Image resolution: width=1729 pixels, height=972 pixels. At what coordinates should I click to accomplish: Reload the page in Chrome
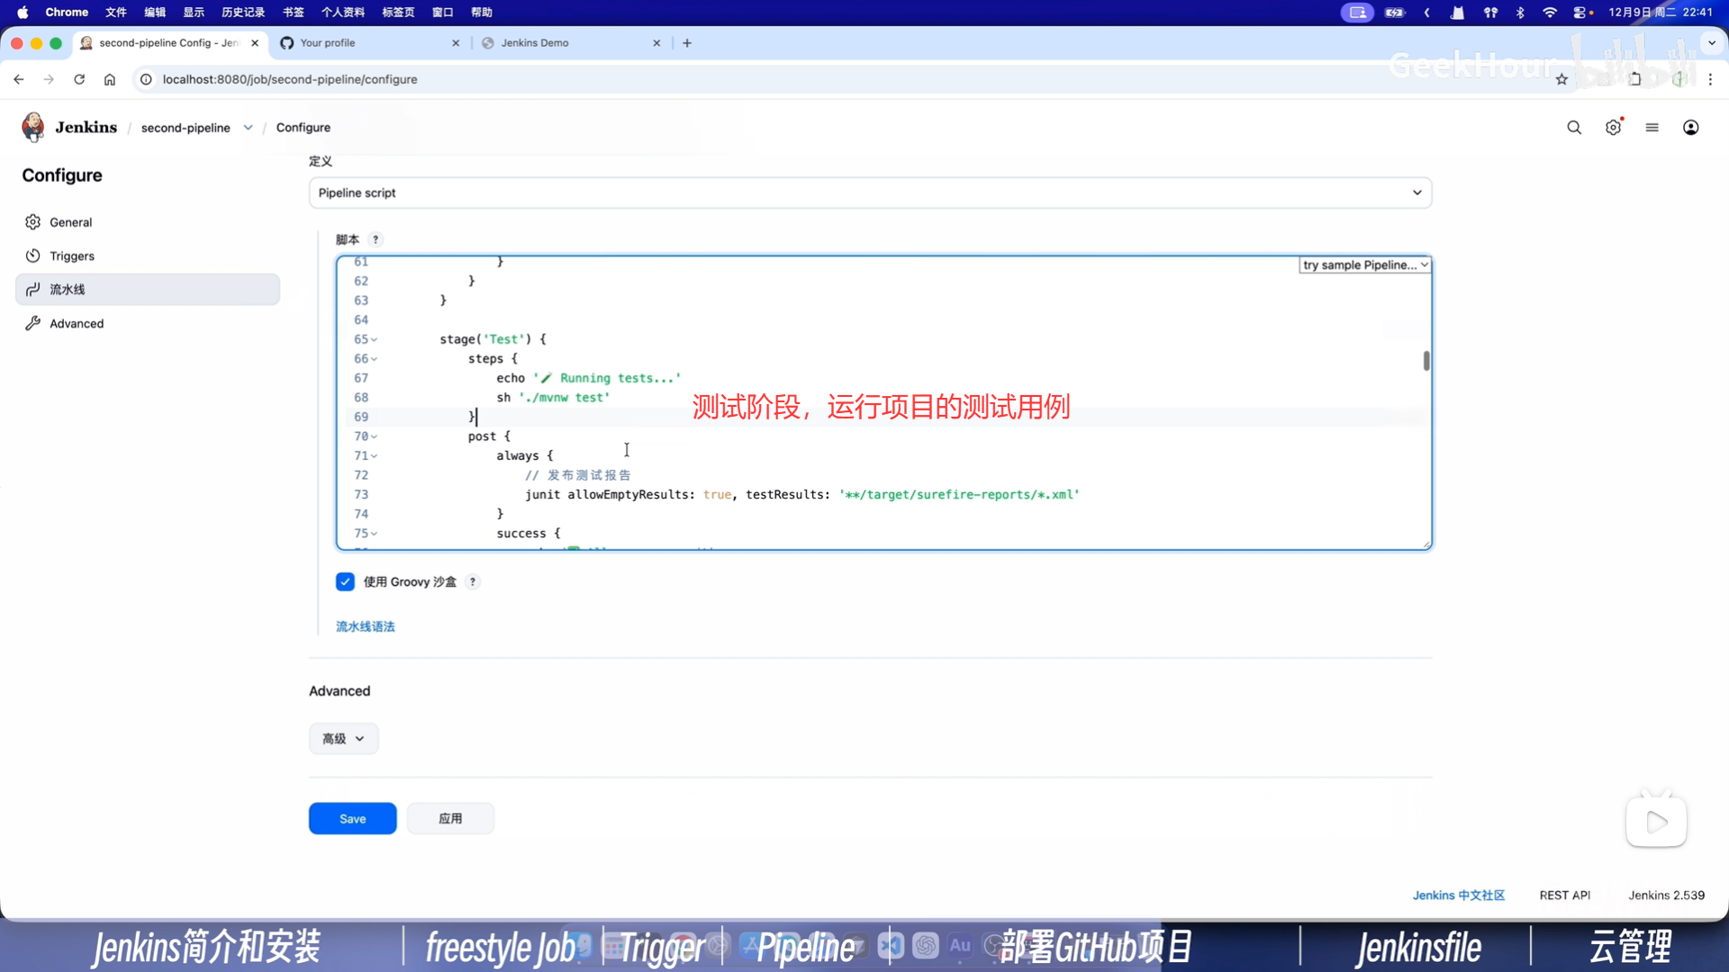click(x=79, y=79)
